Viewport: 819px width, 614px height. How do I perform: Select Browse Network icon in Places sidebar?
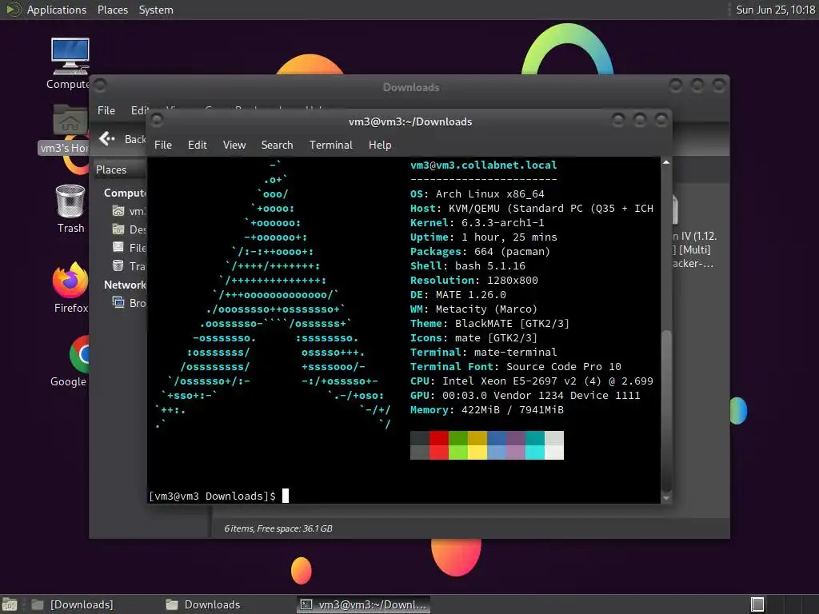(x=118, y=302)
